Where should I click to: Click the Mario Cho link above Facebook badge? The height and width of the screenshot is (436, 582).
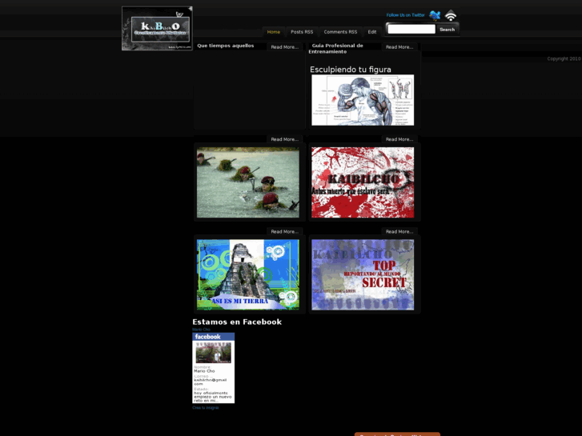pos(201,330)
